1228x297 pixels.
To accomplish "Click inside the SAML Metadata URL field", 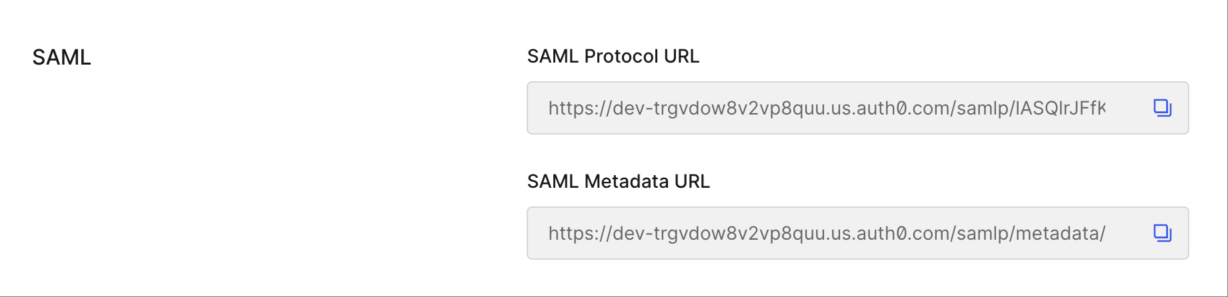I will 827,233.
